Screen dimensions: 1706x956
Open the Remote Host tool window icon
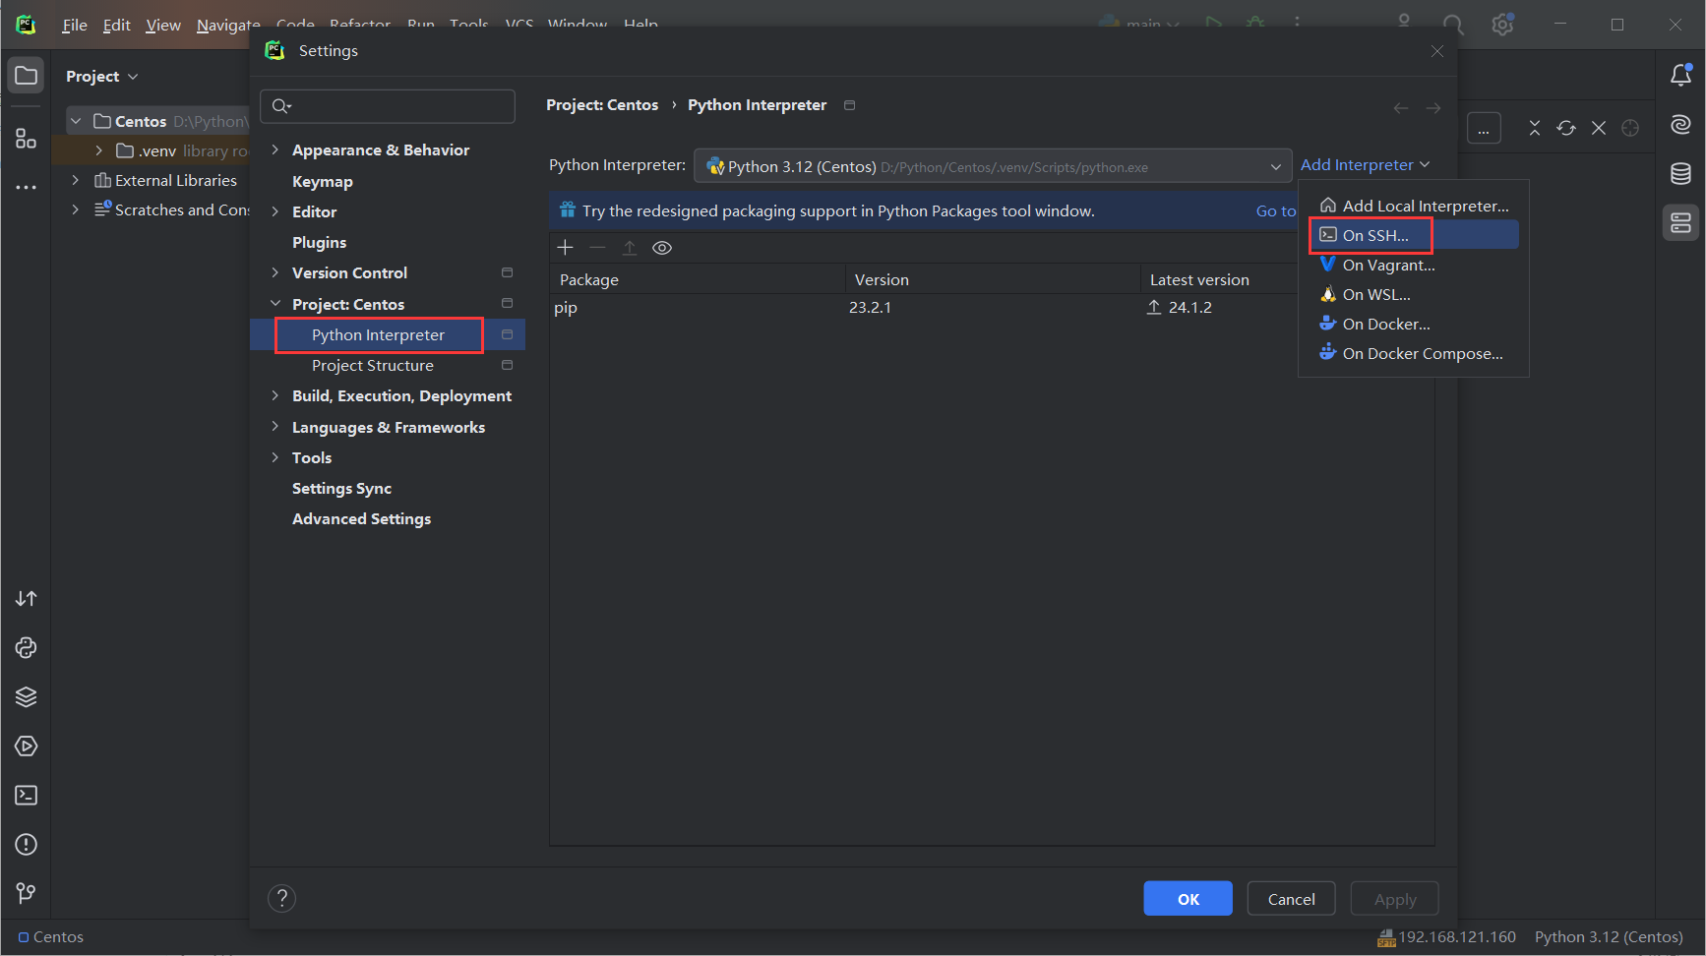coord(1681,223)
